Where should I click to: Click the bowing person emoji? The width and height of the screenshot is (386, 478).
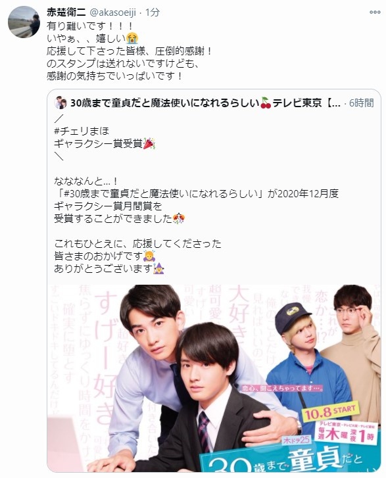tap(149, 256)
